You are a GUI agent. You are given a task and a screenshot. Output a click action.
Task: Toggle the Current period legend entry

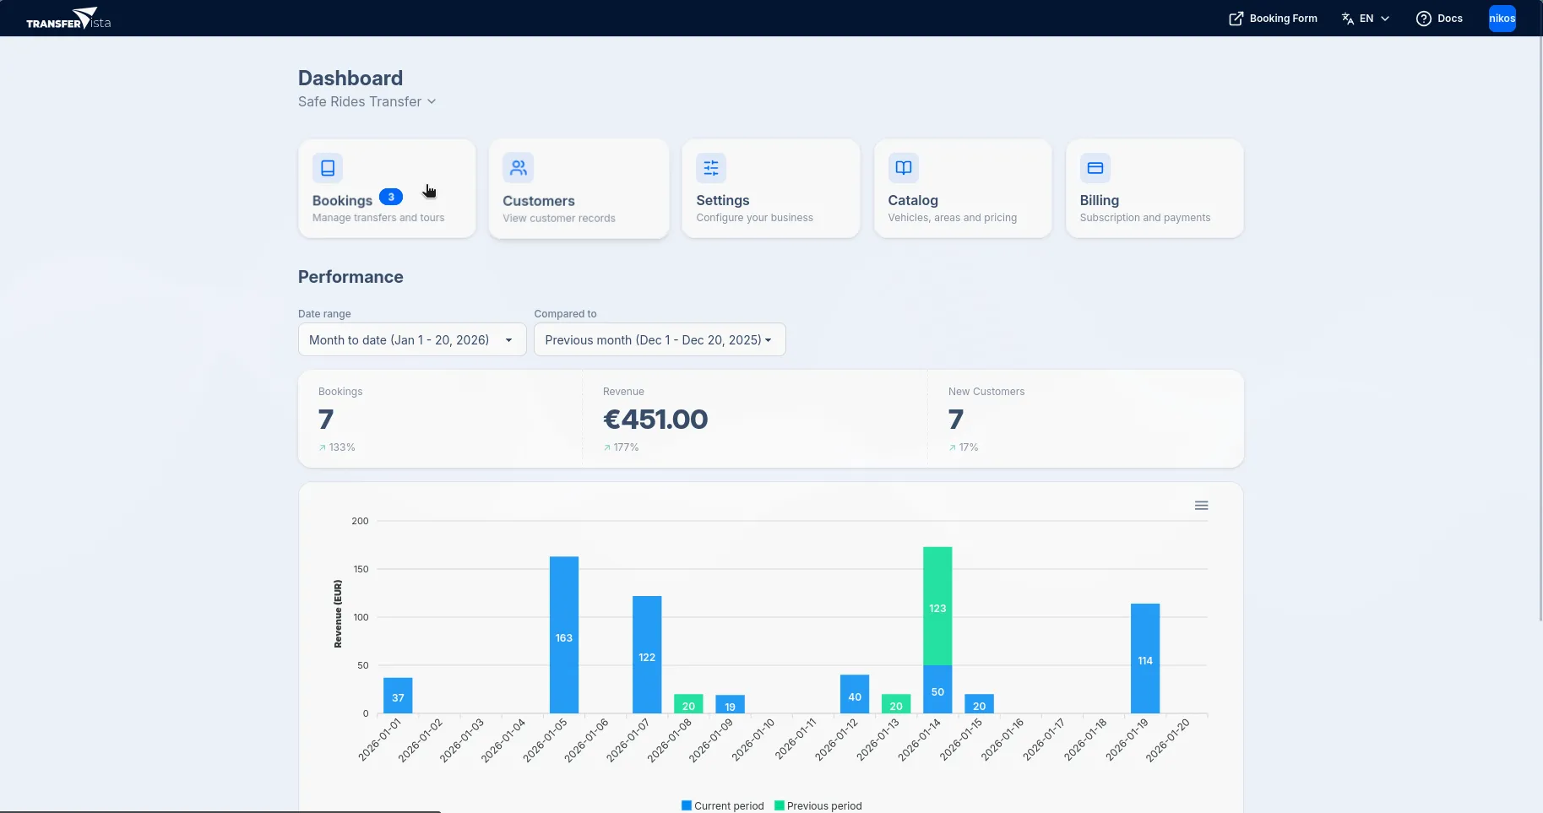(x=722, y=805)
